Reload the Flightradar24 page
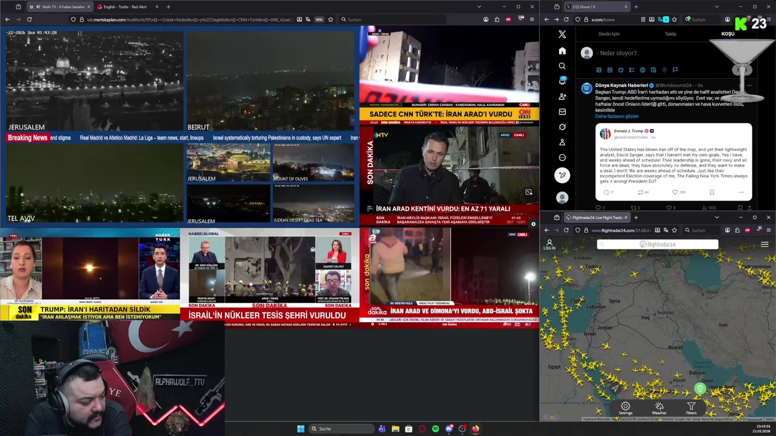Viewport: 776px width, 436px height. point(566,230)
